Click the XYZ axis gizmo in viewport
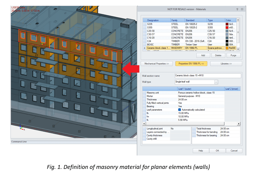The image size is (253, 171). pos(22,127)
